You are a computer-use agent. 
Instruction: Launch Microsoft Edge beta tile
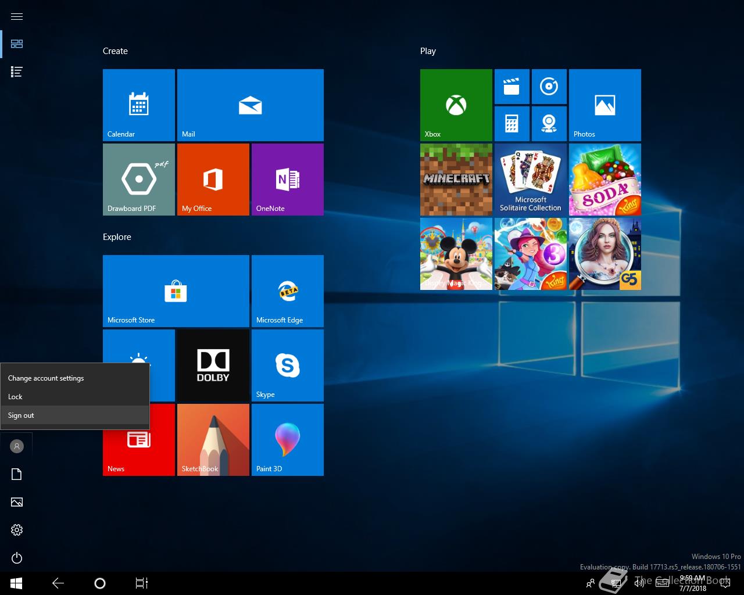[288, 291]
